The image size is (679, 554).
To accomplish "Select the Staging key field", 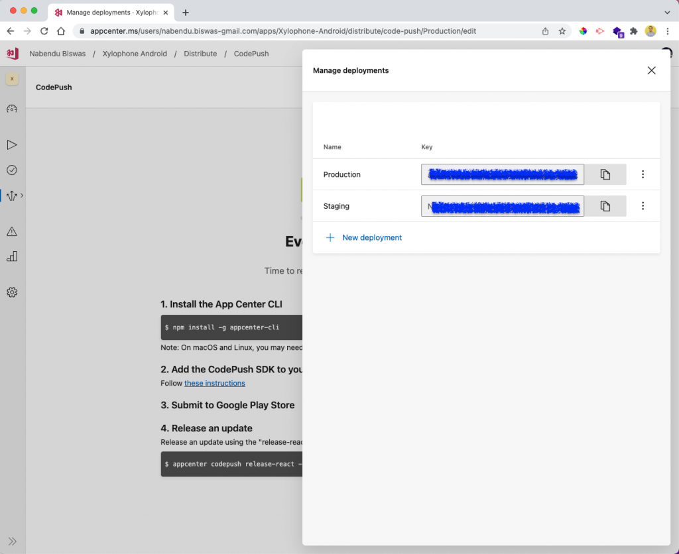I will click(x=503, y=206).
